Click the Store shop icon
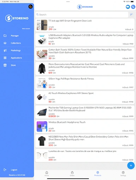 (5, 65)
